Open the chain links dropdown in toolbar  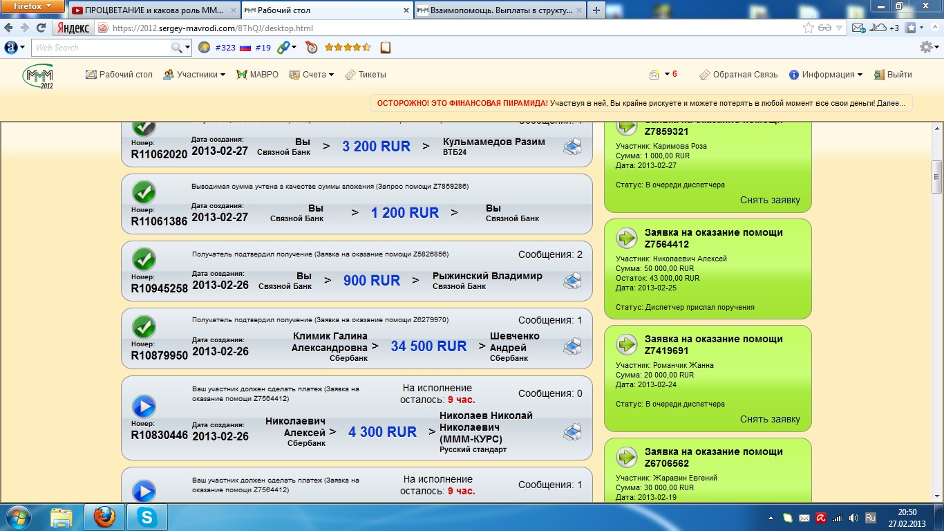click(286, 47)
